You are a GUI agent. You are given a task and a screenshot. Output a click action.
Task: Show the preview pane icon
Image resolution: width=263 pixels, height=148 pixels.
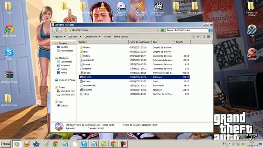tap(203, 37)
